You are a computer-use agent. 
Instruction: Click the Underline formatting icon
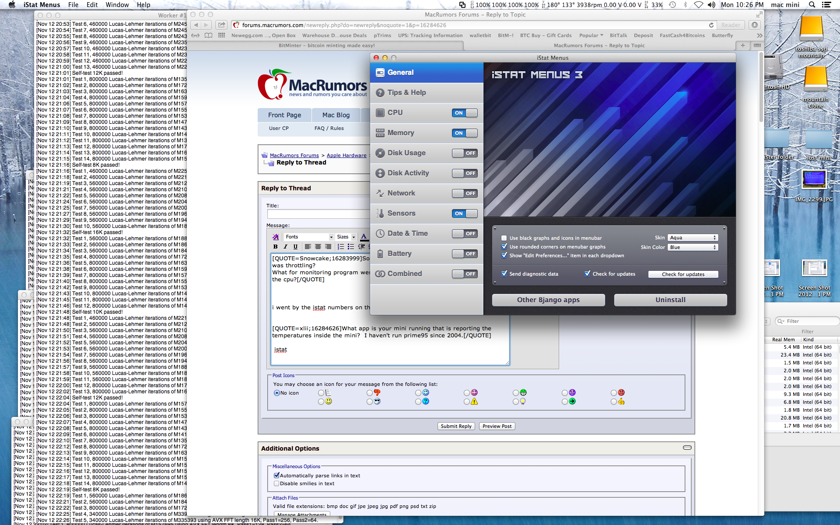point(295,247)
